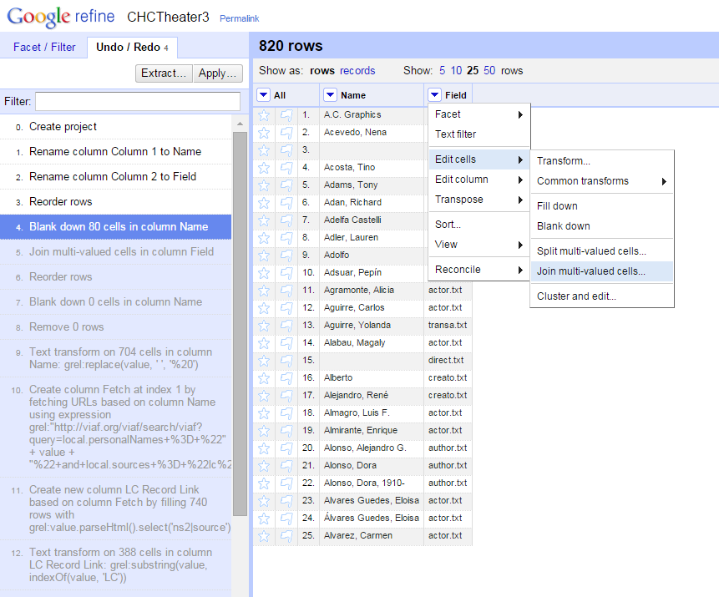Click the history scrollbar up arrow
Image resolution: width=719 pixels, height=597 pixels.
(x=240, y=124)
